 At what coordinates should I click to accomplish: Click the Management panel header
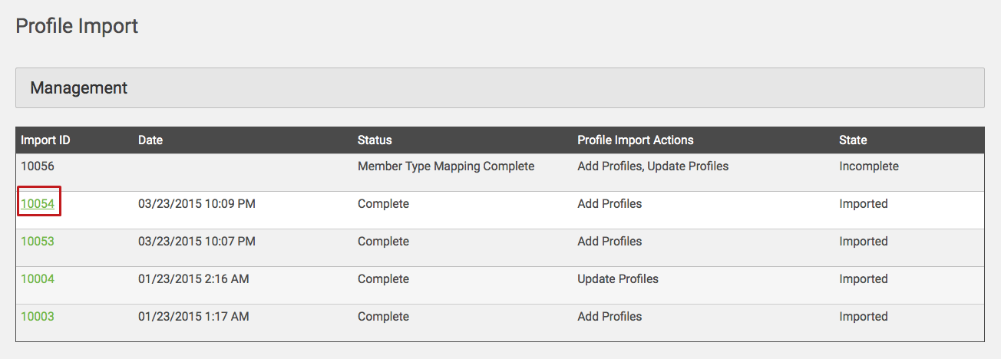coord(500,88)
